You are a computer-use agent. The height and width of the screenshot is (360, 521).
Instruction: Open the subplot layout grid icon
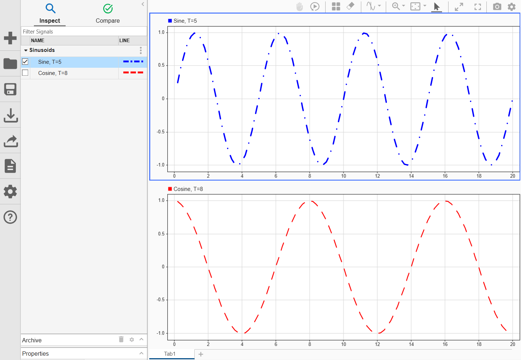336,6
